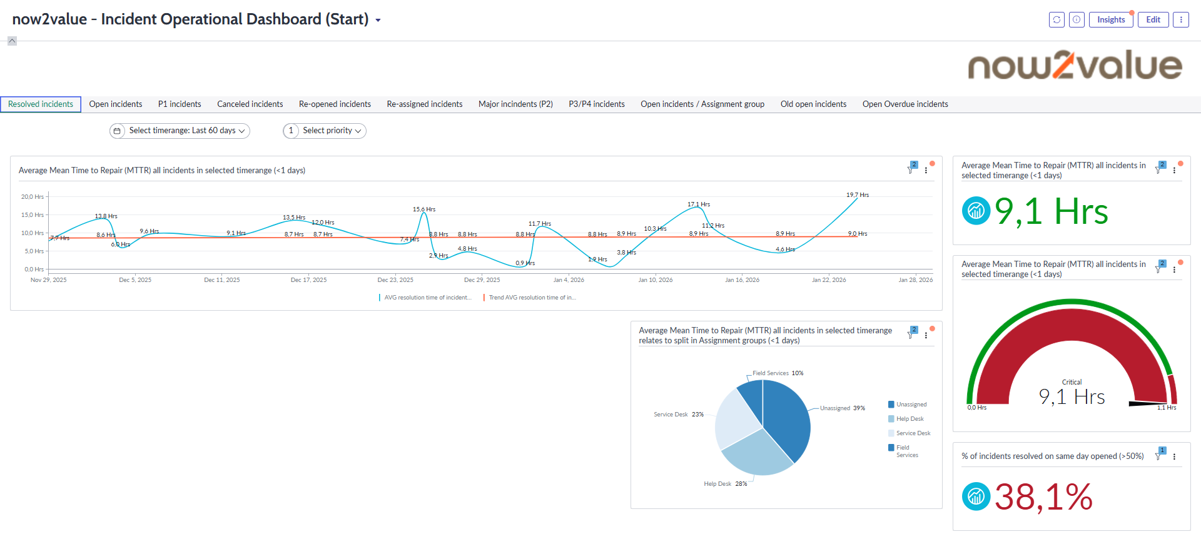Open options menu on 9,1 Hrs score widget
Image resolution: width=1201 pixels, height=544 pixels.
(x=1174, y=170)
